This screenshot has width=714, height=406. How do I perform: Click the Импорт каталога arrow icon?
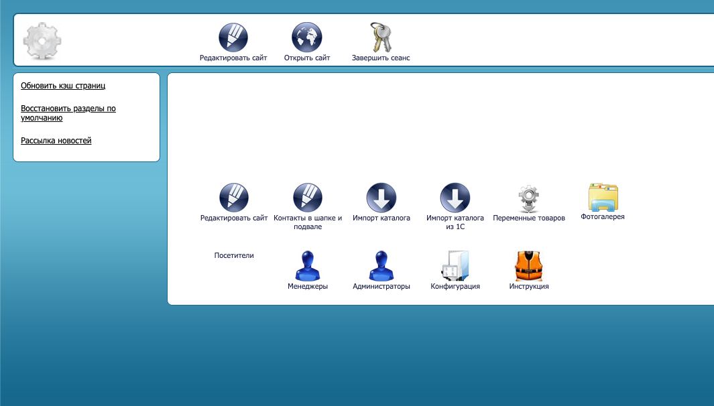(x=381, y=198)
